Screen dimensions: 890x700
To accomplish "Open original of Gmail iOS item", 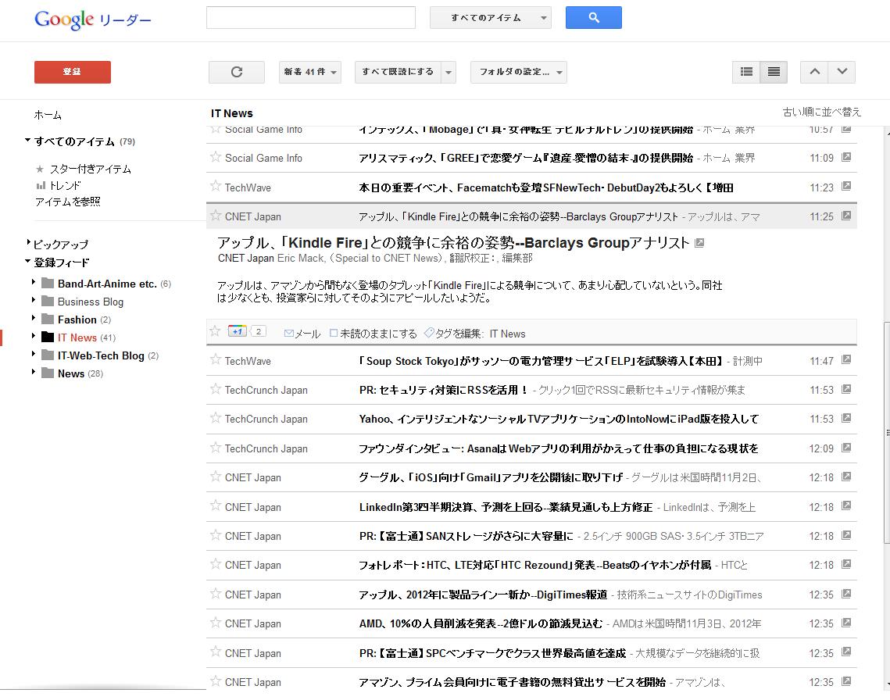I will (x=846, y=477).
